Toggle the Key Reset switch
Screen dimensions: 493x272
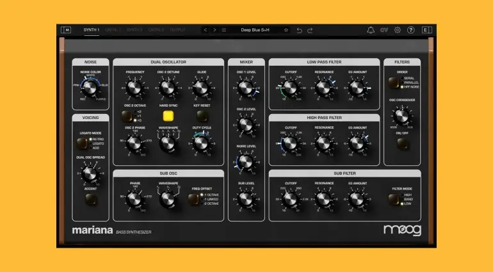202,116
